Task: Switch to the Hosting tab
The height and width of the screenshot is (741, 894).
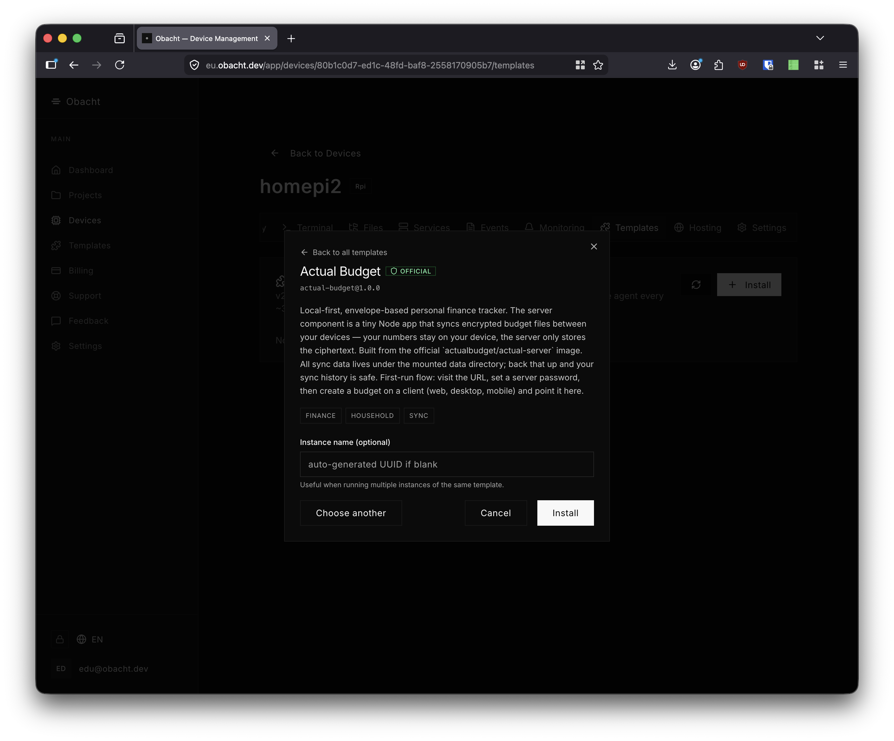Action: pyautogui.click(x=698, y=228)
